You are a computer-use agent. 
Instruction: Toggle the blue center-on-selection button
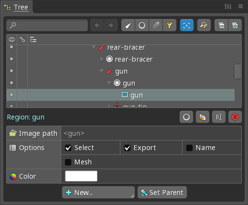coord(187,25)
